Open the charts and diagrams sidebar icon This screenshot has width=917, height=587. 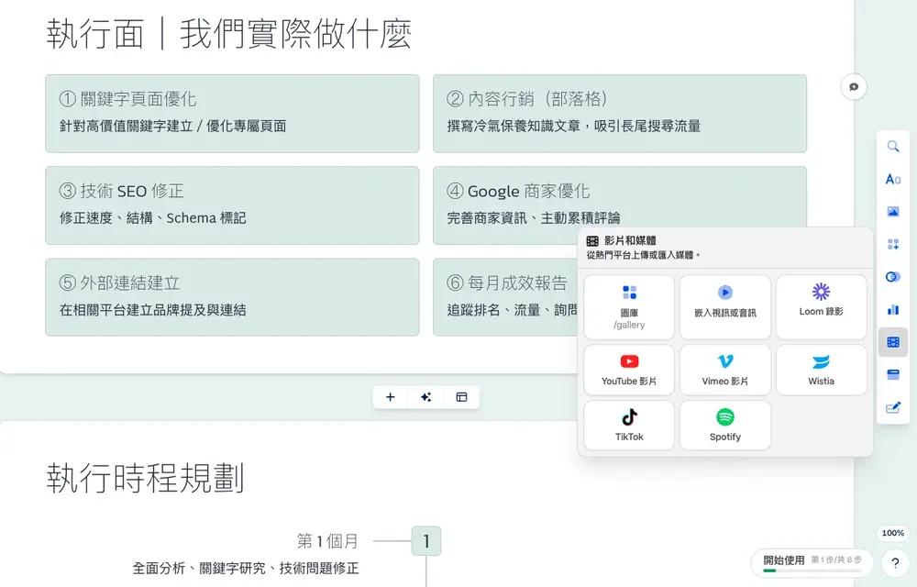point(892,309)
